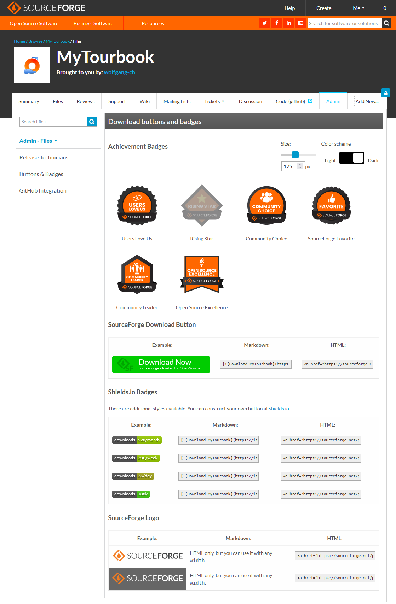The image size is (396, 604).
Task: Click the email newsletter icon
Action: pyautogui.click(x=301, y=23)
